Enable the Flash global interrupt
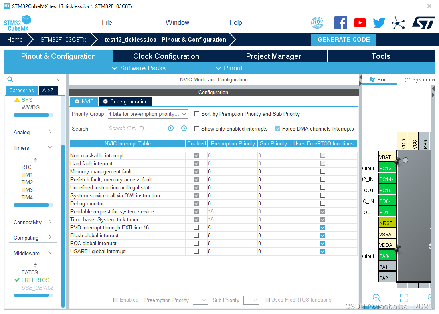 (196, 236)
